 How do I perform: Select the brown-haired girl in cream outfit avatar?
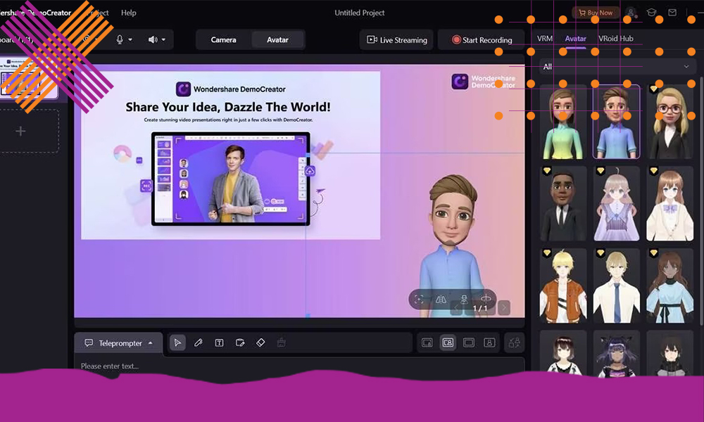tap(670, 204)
